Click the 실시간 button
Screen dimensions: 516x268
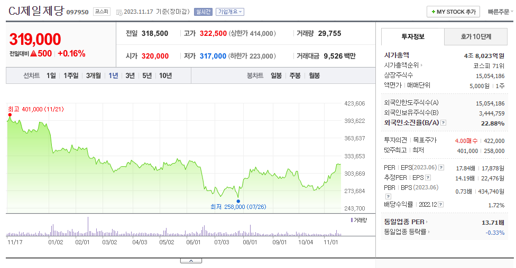203,12
